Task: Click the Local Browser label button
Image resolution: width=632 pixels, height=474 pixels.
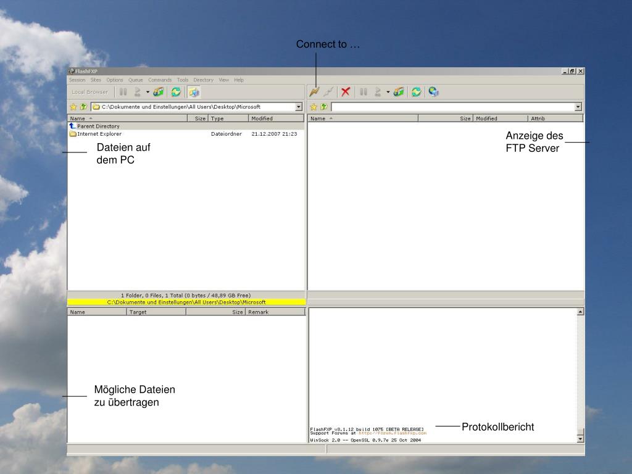Action: (90, 92)
